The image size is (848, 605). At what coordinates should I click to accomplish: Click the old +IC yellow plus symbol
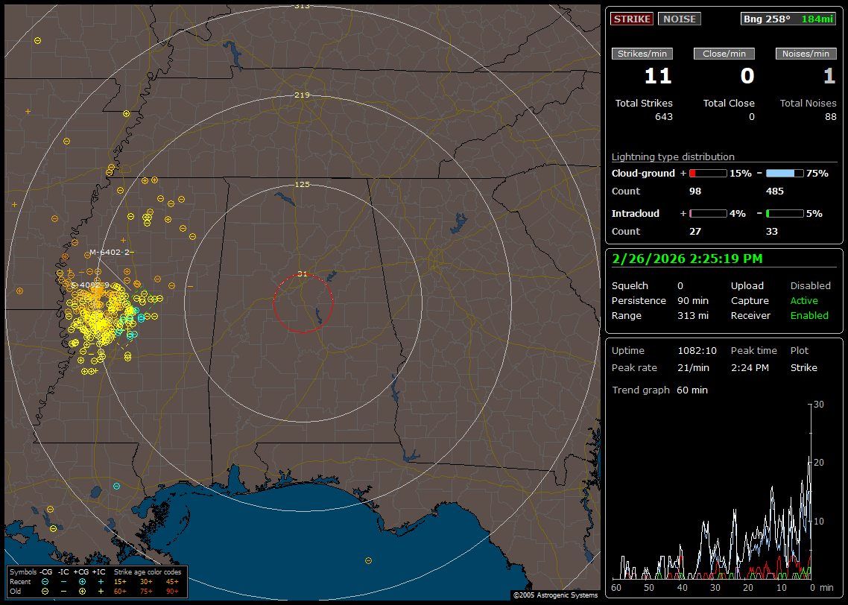(101, 591)
